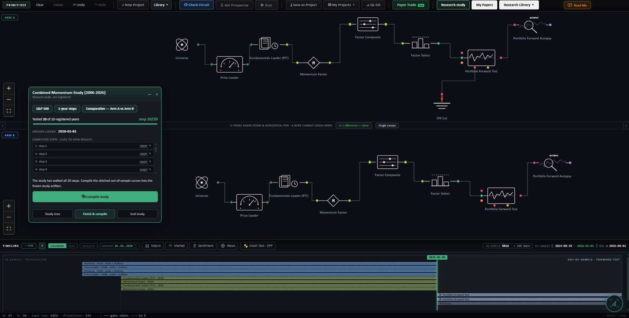The width and height of the screenshot is (629, 318).
Task: Open the round chart widget at bottom right
Action: click(614, 303)
